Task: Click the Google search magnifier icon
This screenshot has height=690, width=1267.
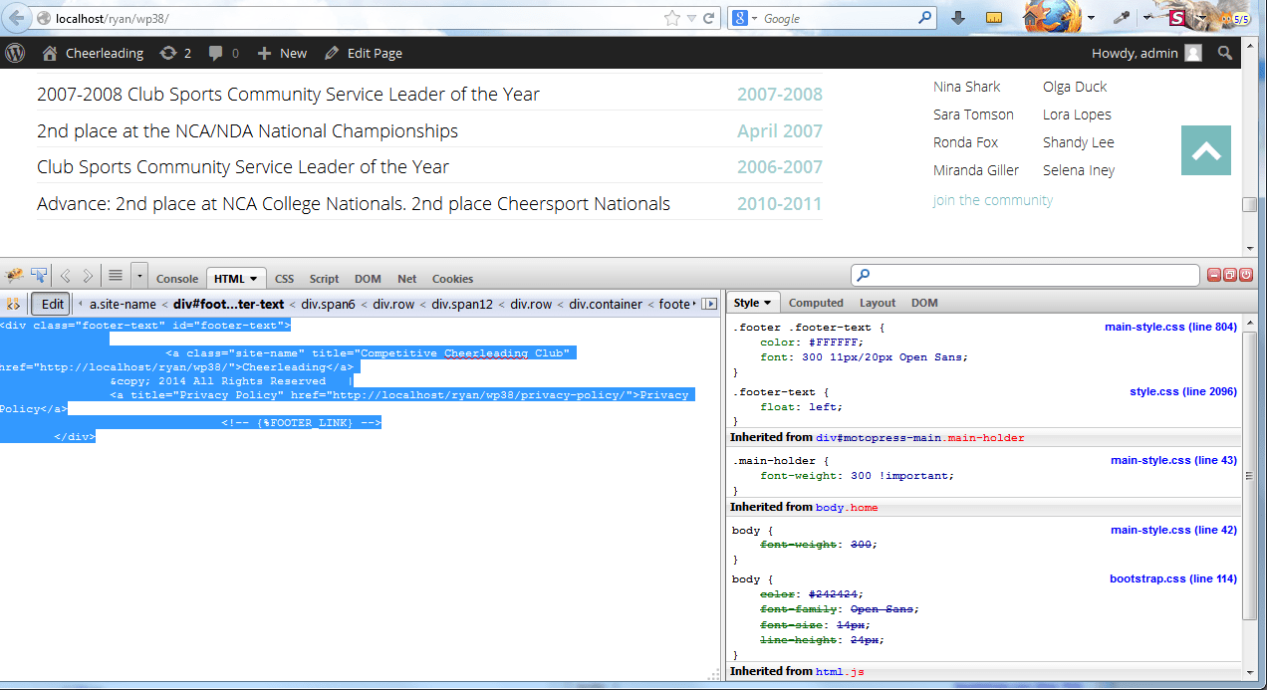Action: tap(925, 18)
